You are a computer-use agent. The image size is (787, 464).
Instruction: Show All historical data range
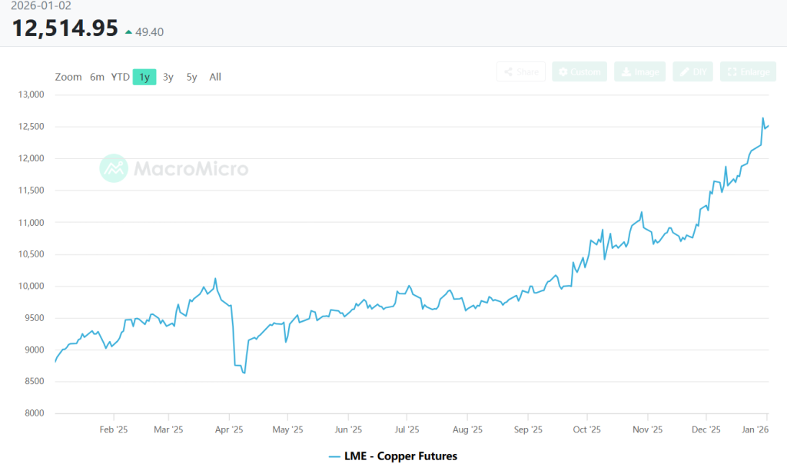click(x=215, y=77)
